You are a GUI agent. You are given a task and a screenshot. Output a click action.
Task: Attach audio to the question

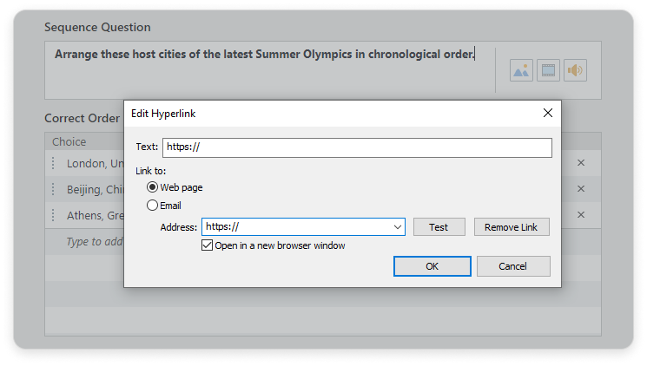click(575, 70)
